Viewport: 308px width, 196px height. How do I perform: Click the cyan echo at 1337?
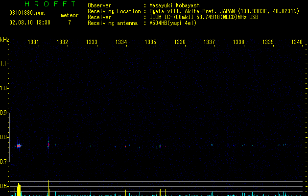(x=212, y=145)
